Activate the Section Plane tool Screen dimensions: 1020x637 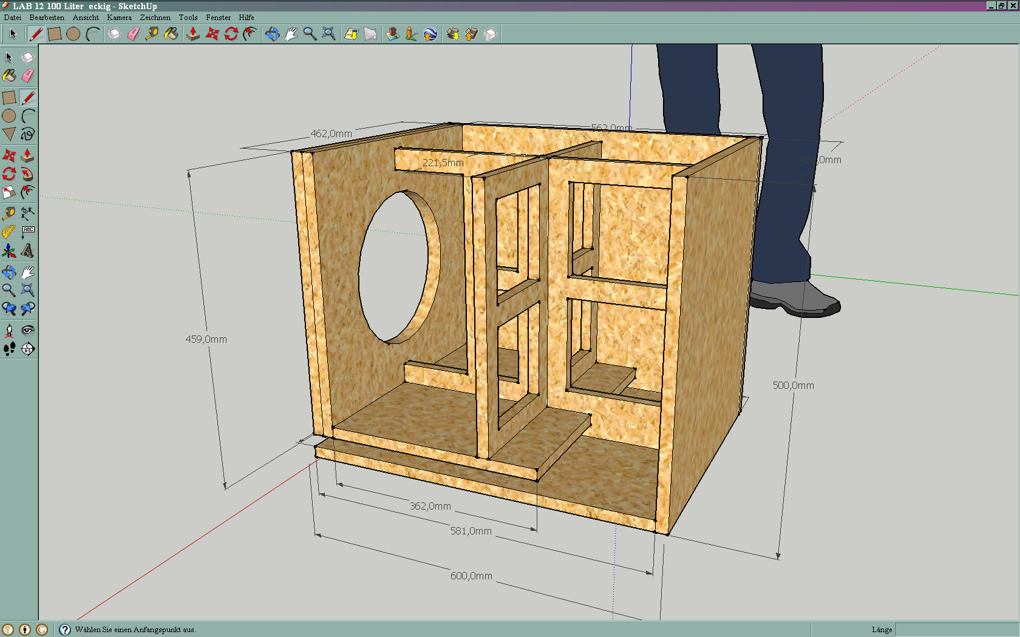(28, 349)
